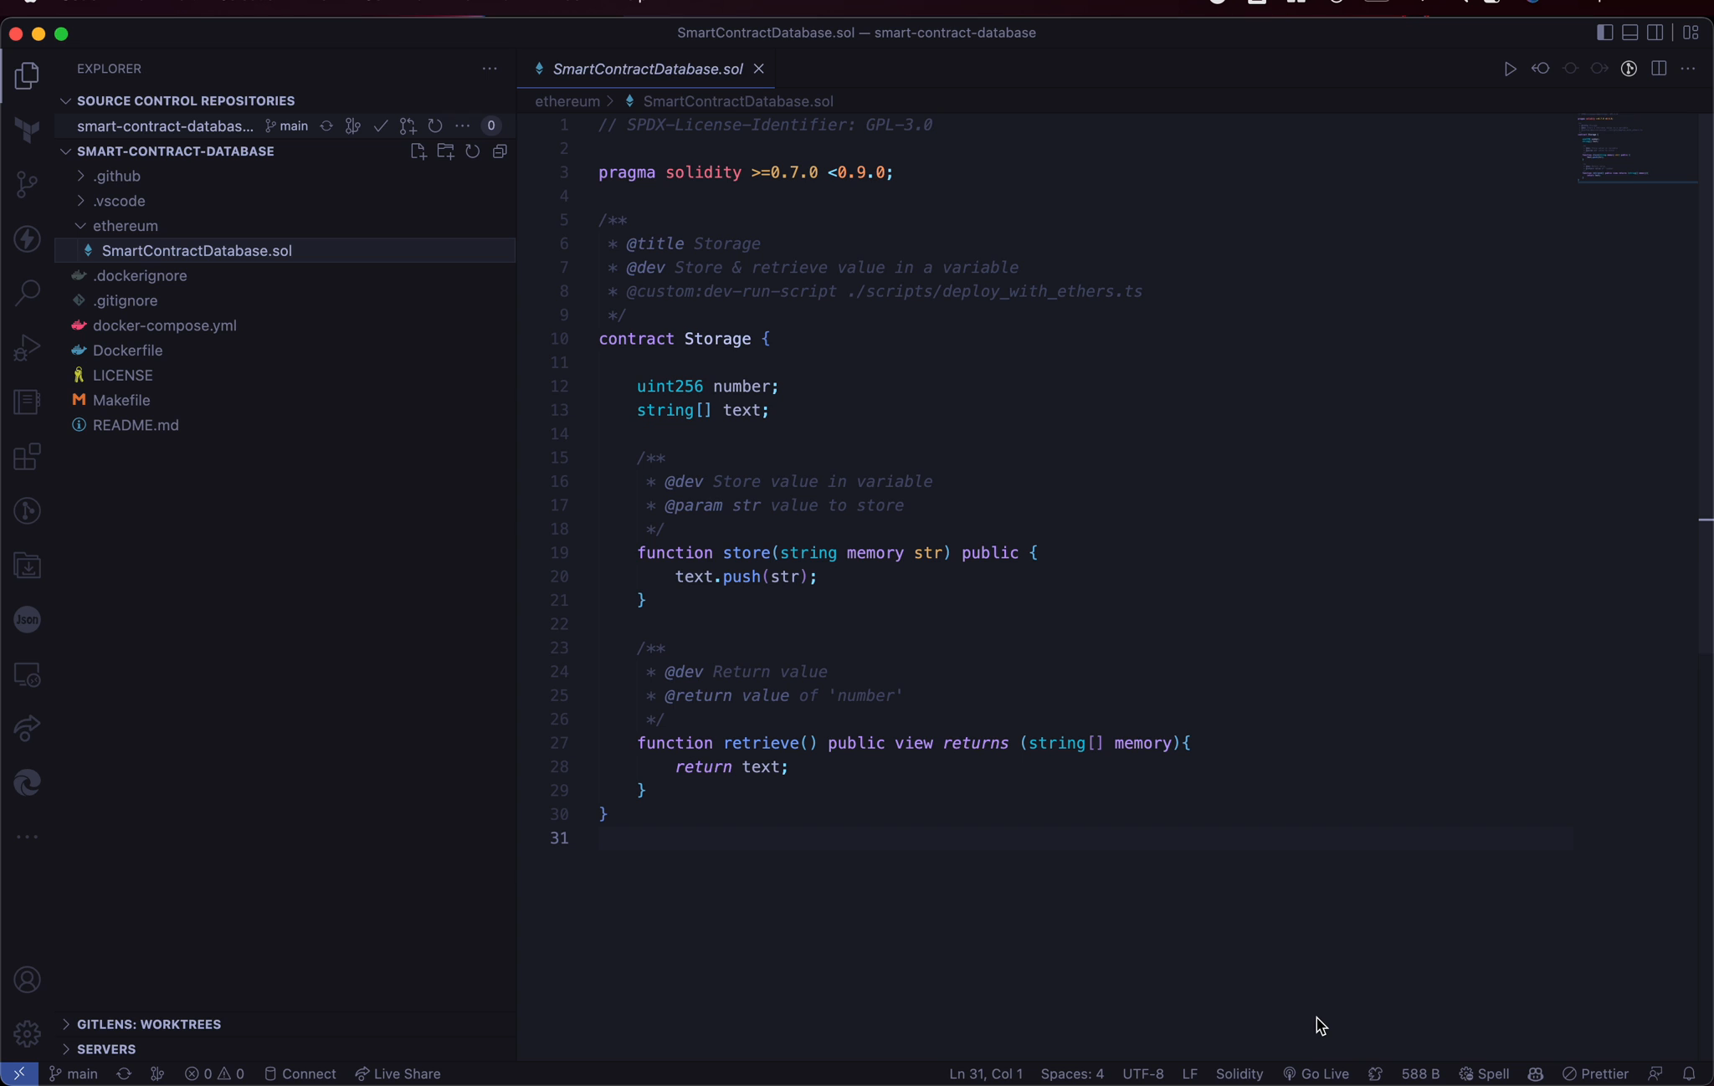
Task: Toggle Spell checker in status bar
Action: pyautogui.click(x=1485, y=1073)
